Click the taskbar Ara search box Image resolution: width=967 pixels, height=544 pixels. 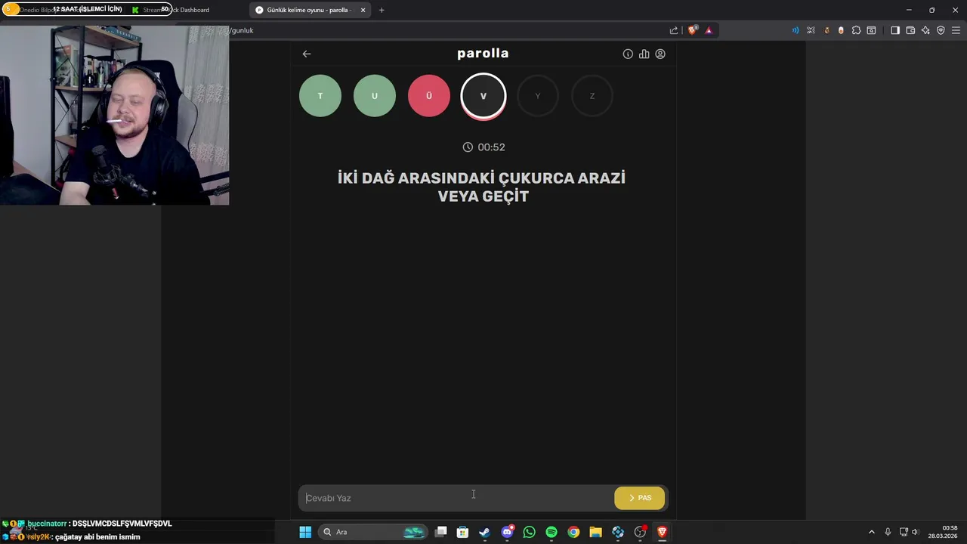tap(373, 532)
